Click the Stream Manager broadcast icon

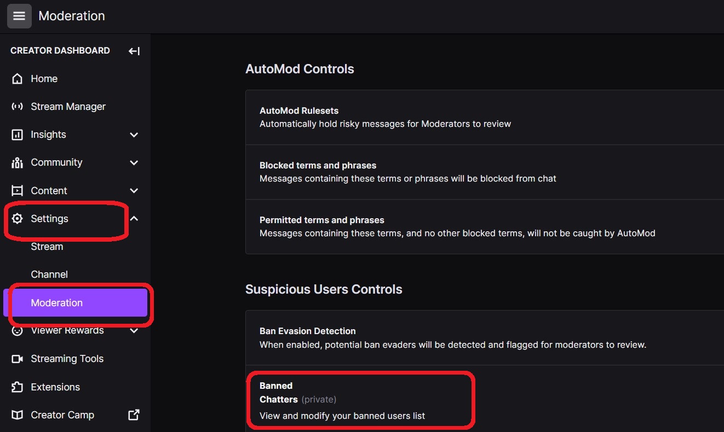click(18, 107)
